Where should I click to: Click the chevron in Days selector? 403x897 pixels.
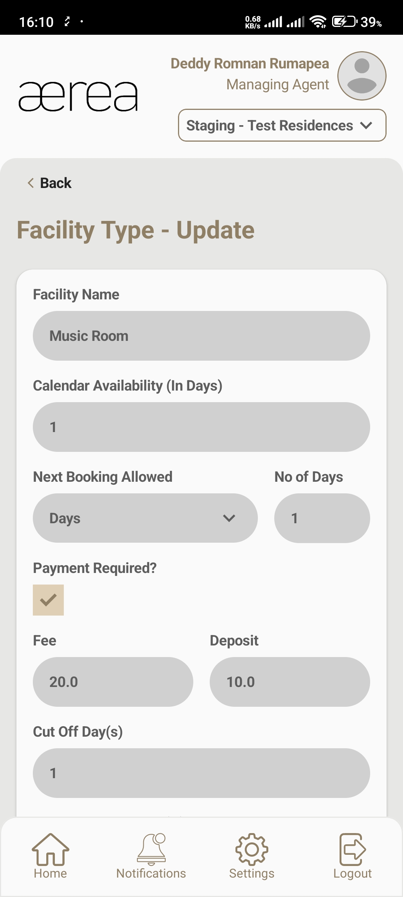(229, 518)
